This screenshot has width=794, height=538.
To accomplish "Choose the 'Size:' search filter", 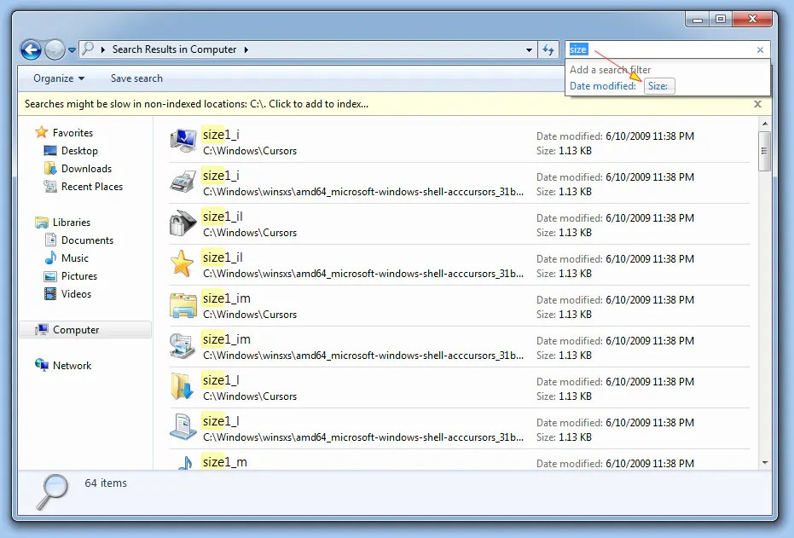I will click(658, 86).
